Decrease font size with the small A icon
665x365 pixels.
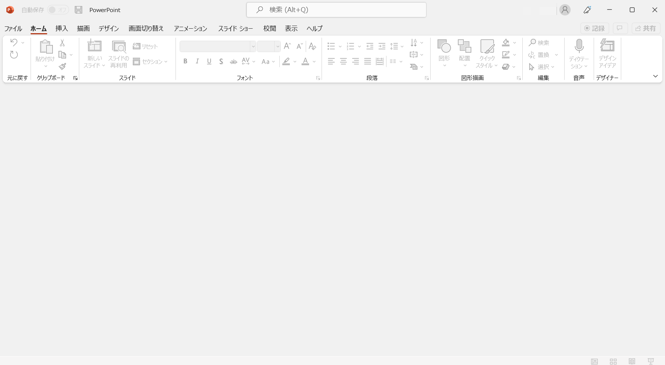pos(300,46)
